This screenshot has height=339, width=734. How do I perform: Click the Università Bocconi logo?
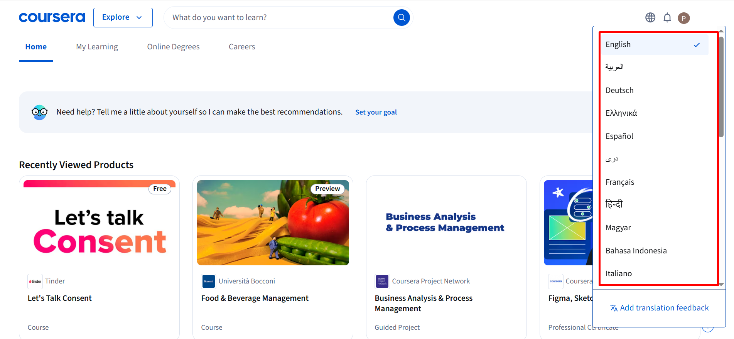tap(209, 281)
